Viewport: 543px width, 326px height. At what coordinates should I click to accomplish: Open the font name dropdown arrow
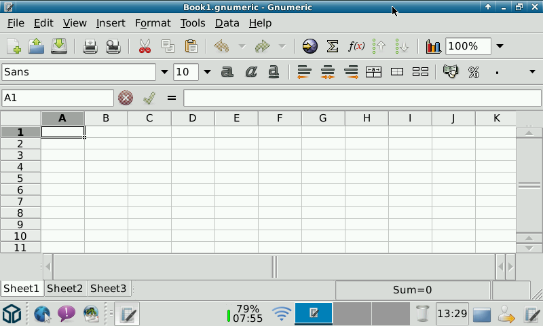click(x=164, y=72)
